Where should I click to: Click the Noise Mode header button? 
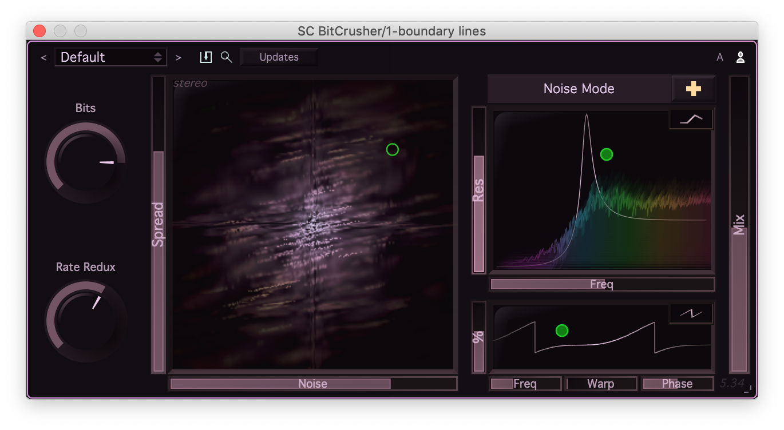coord(579,89)
